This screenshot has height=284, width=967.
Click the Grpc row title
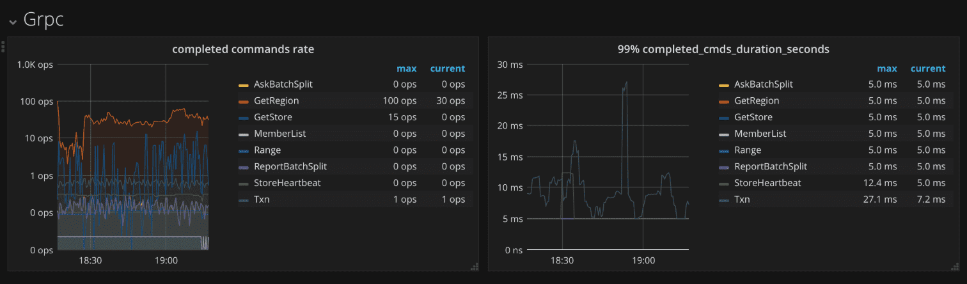(43, 20)
